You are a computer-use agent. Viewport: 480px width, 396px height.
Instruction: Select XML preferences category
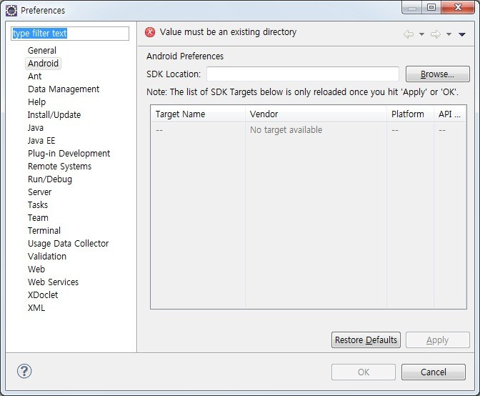[x=36, y=308]
